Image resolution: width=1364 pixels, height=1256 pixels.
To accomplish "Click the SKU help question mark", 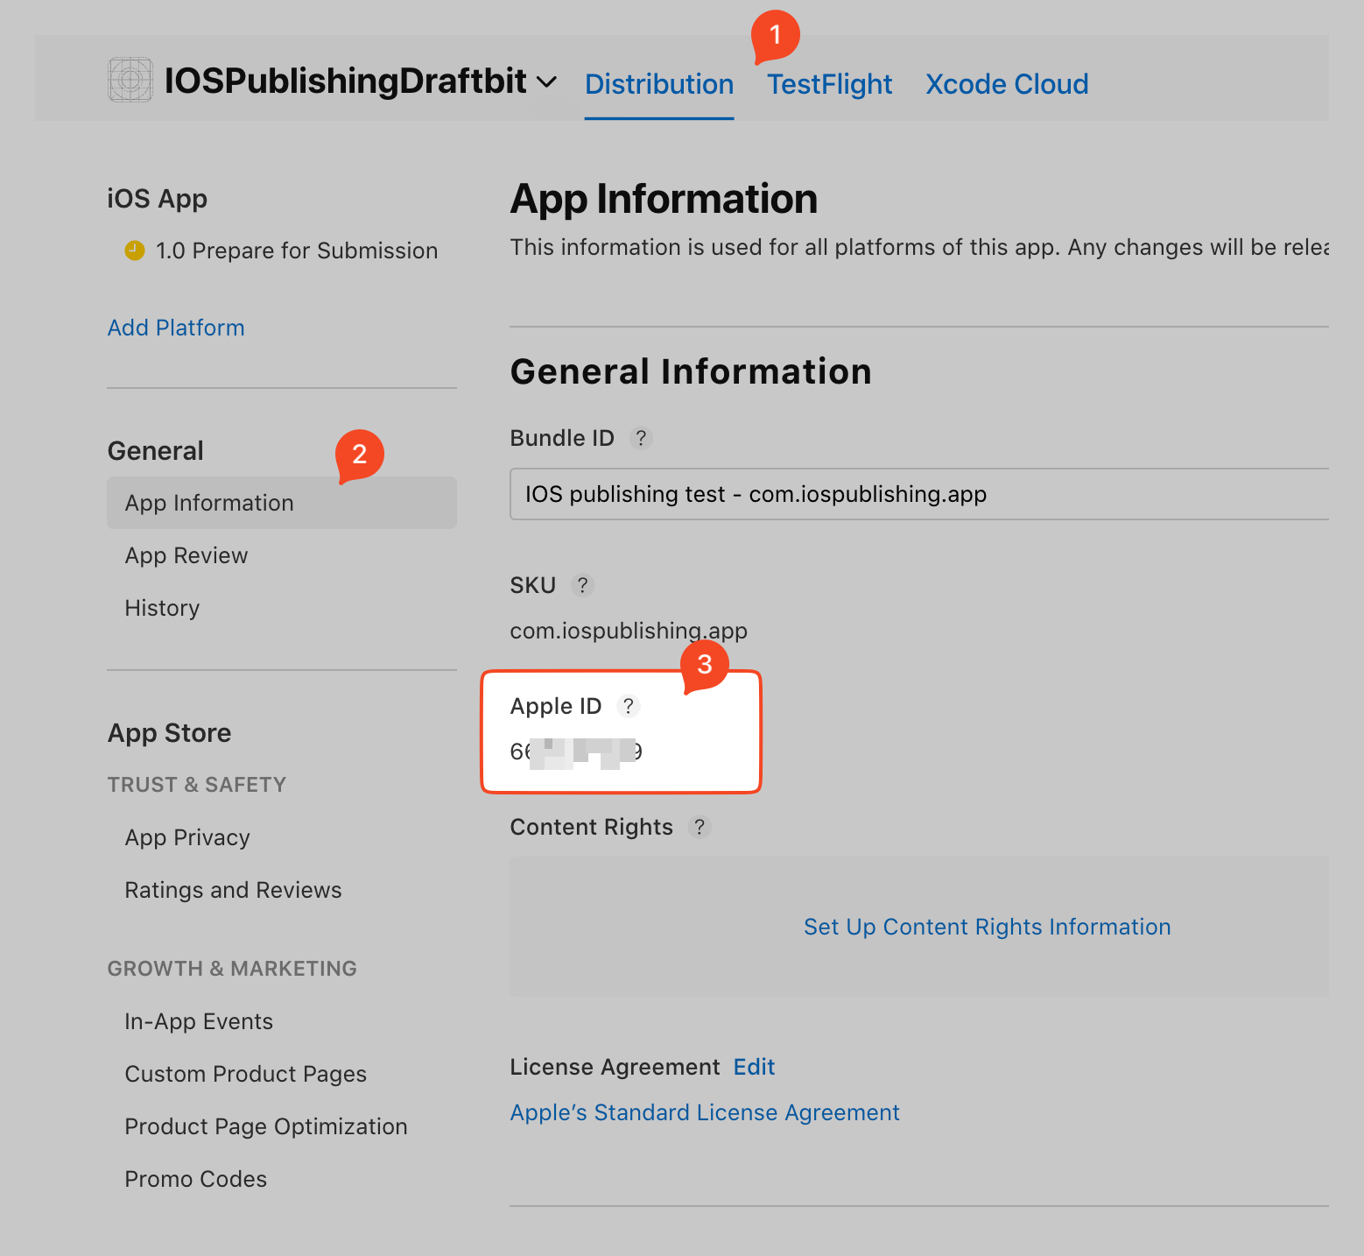I will point(582,585).
